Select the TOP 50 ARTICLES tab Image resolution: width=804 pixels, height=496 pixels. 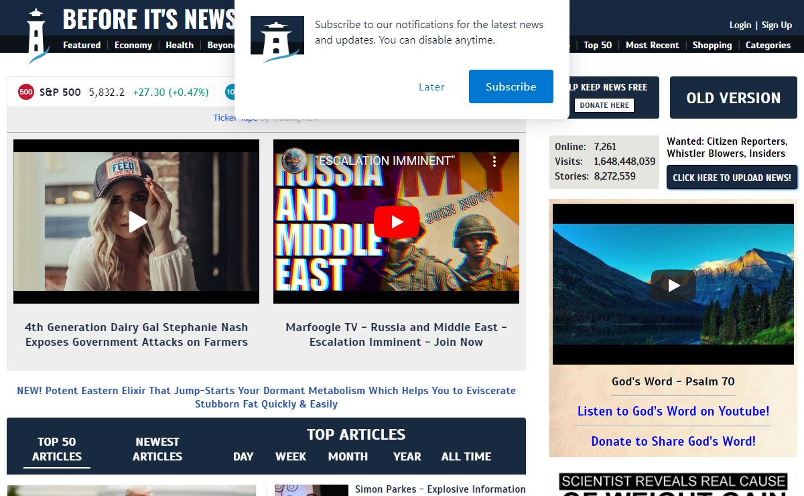coord(57,449)
